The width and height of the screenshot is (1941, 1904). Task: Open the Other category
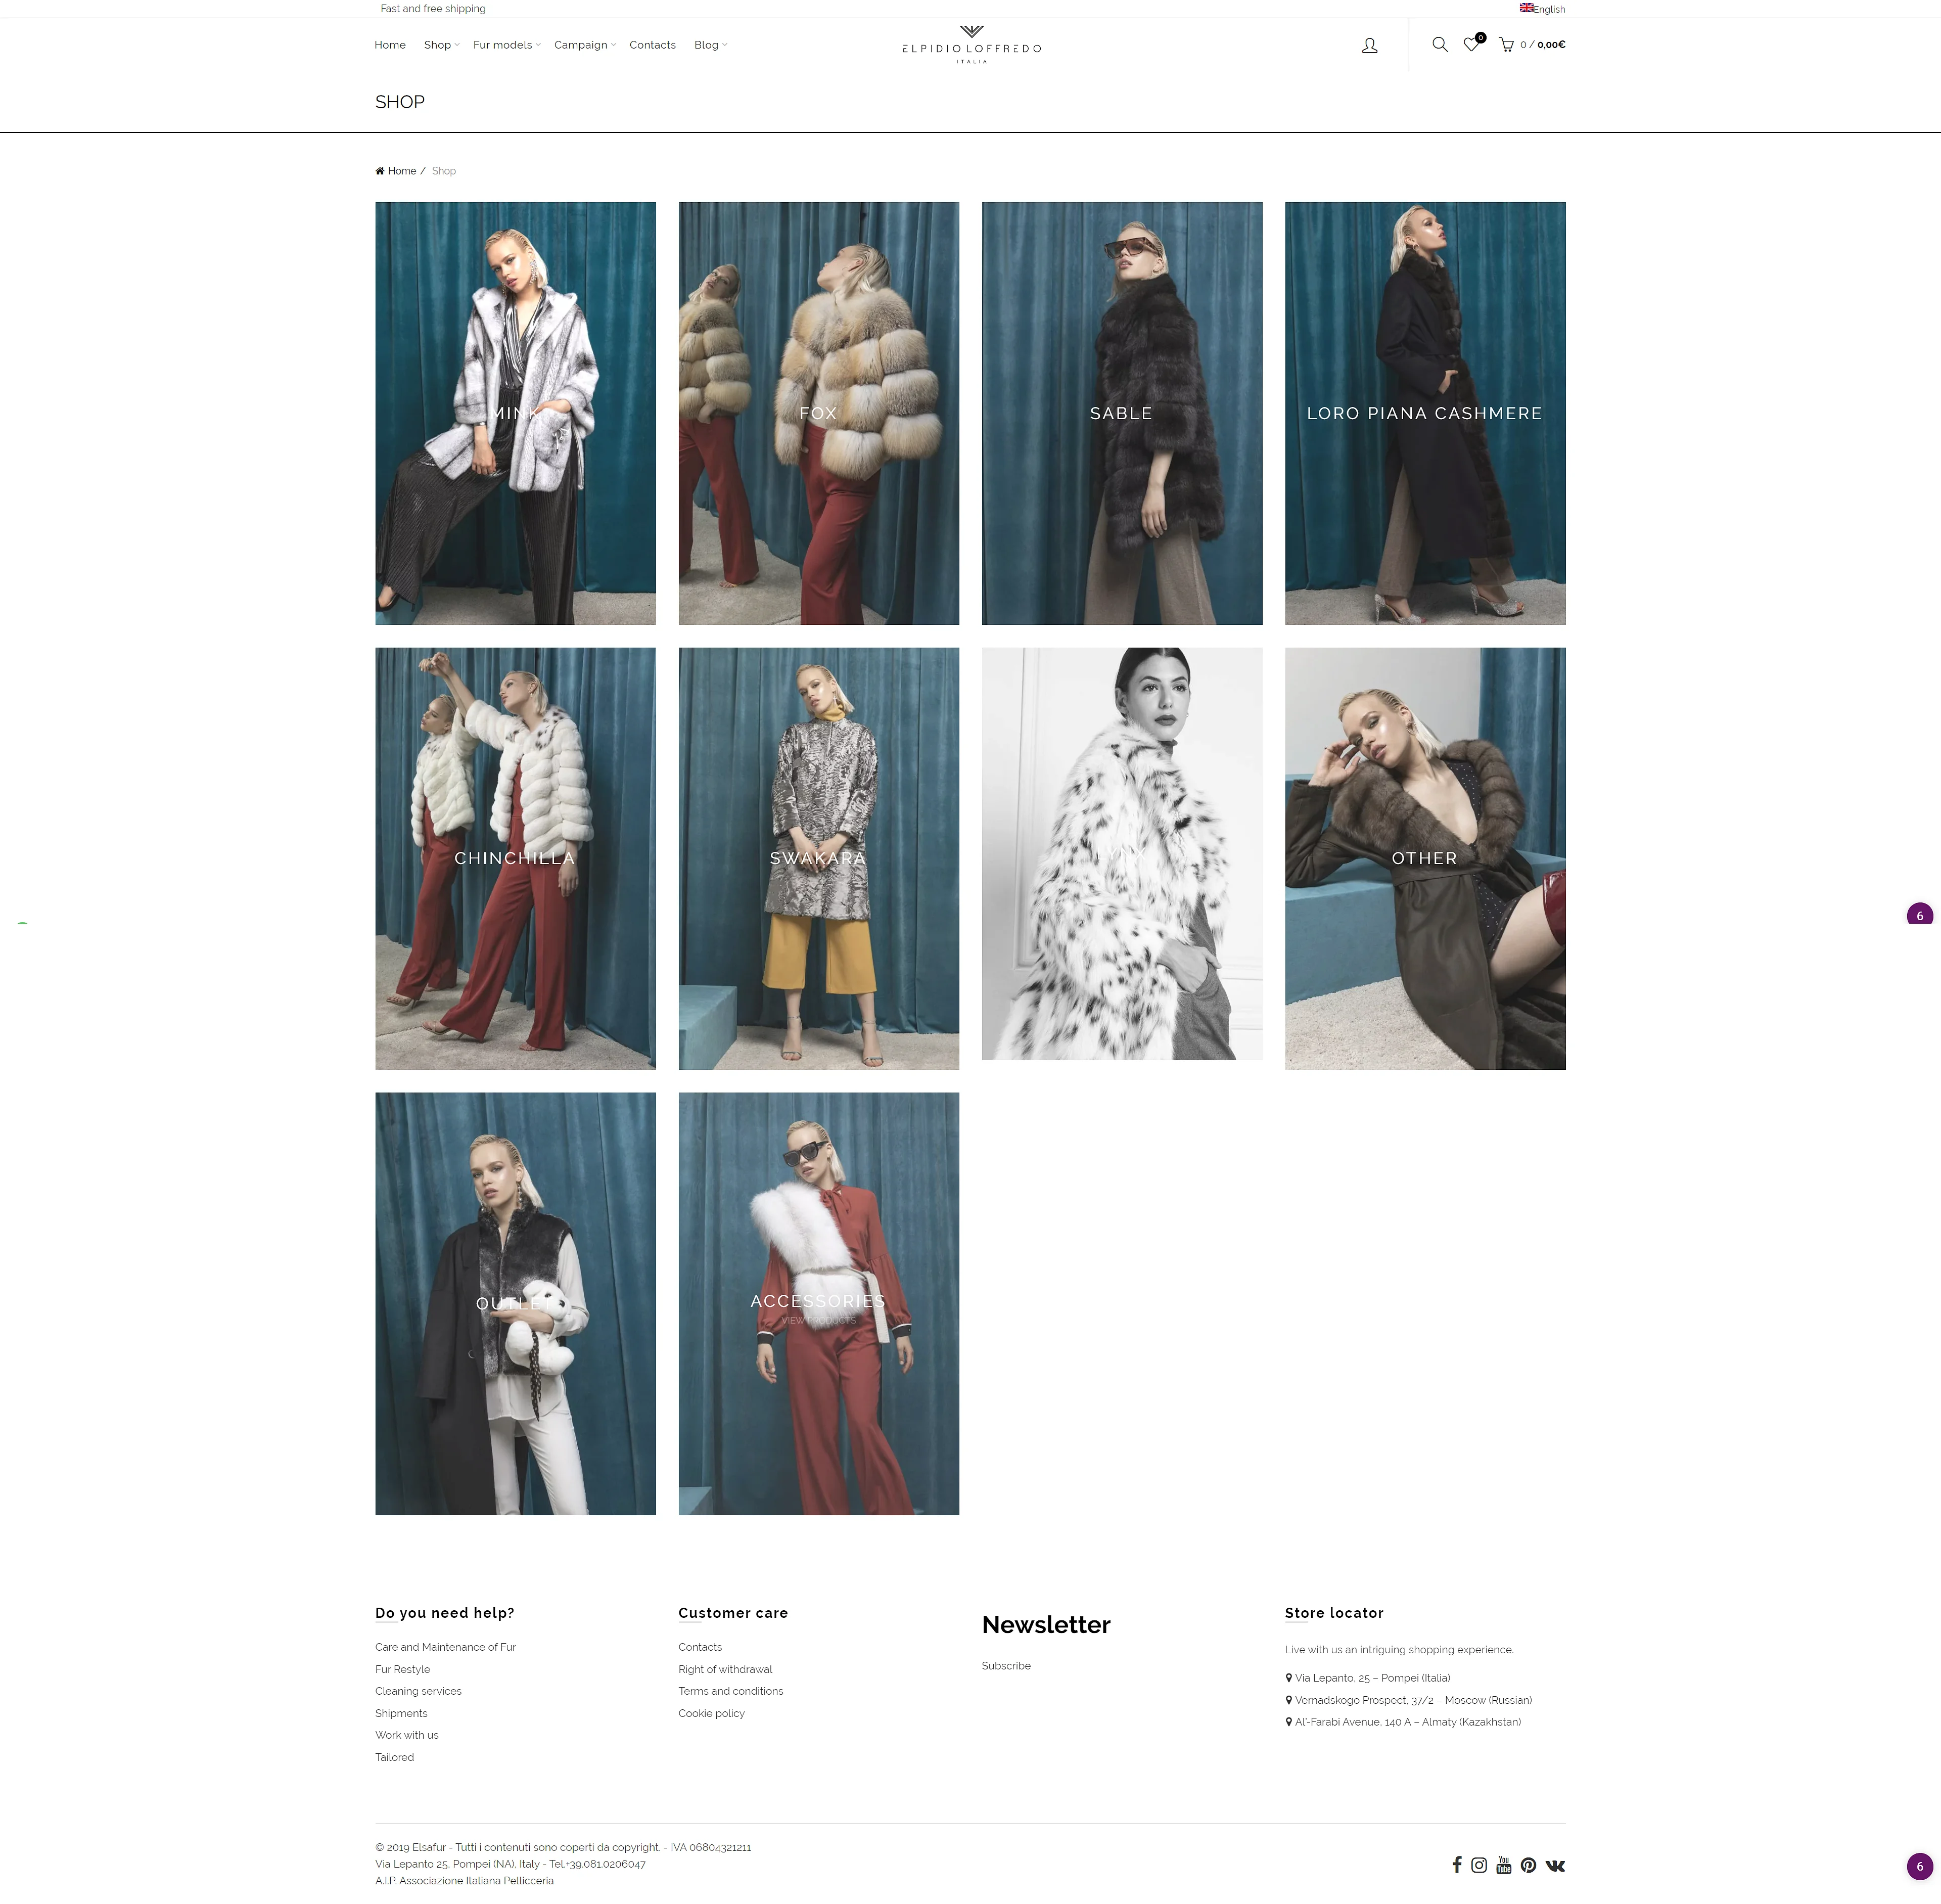[x=1425, y=858]
